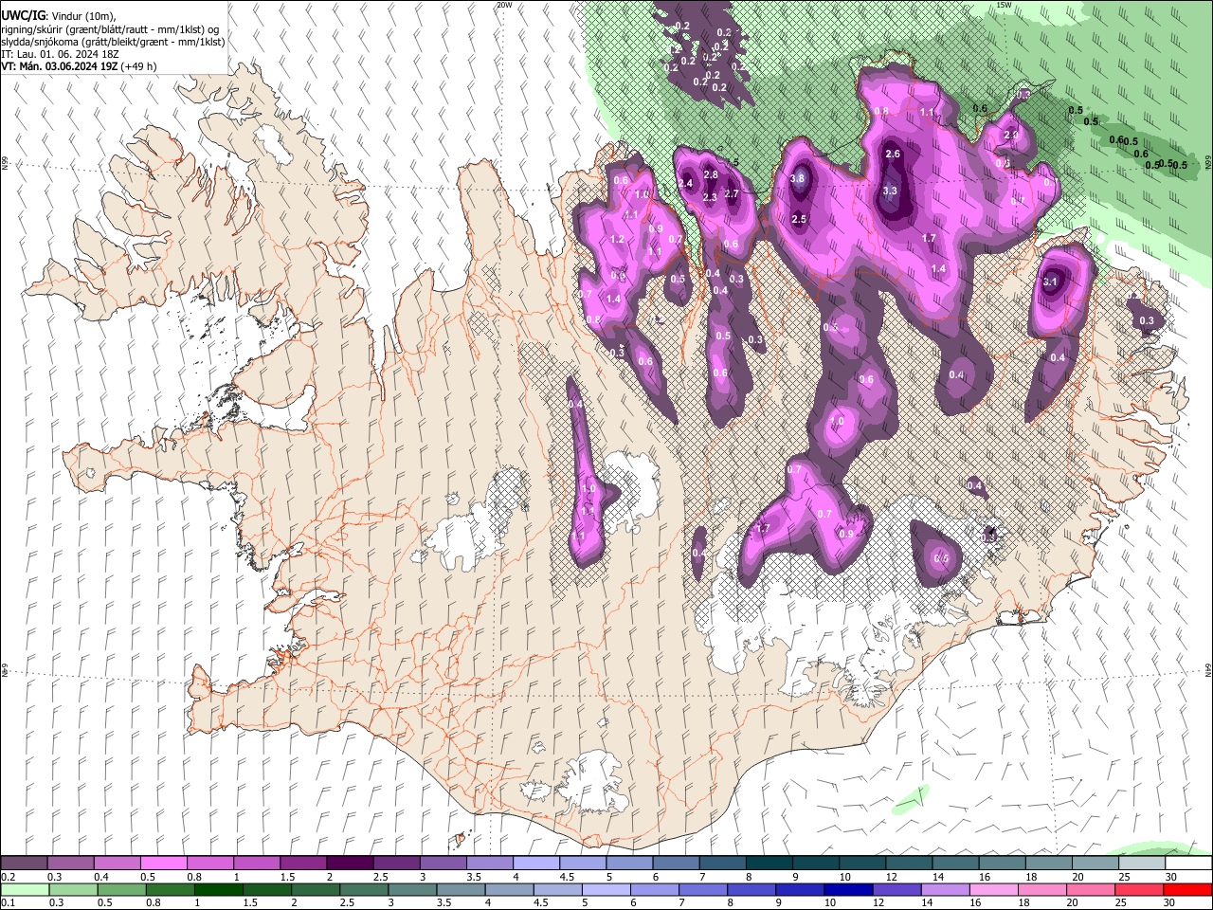Click the "slydda/snjókoma" legend description line

point(113,42)
